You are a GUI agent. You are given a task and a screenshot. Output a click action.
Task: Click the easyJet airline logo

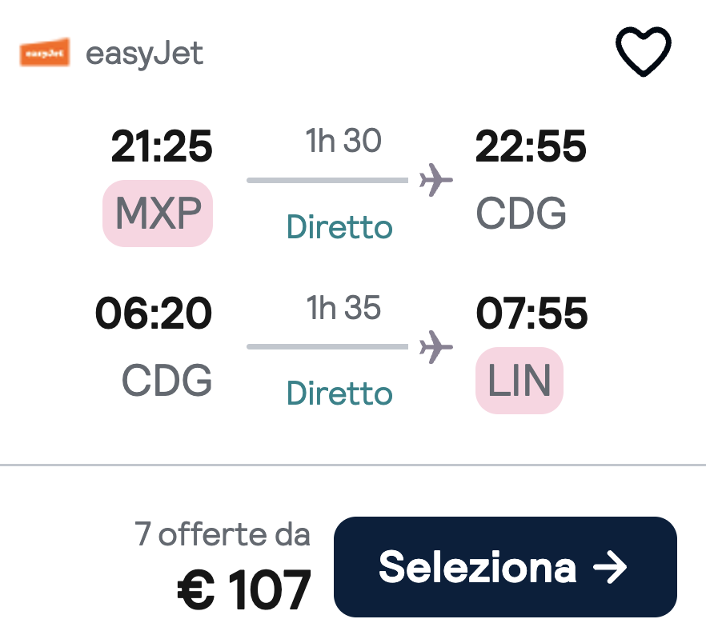45,53
